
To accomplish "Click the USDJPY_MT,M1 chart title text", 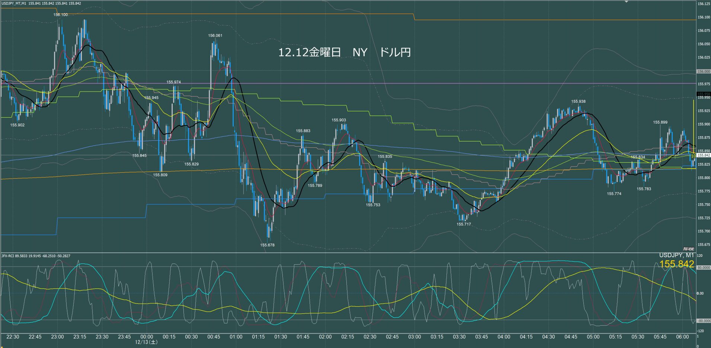I will pos(14,3).
